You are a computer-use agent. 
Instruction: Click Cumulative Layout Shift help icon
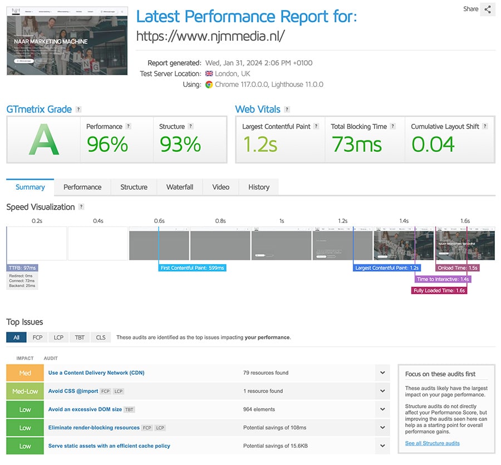485,127
